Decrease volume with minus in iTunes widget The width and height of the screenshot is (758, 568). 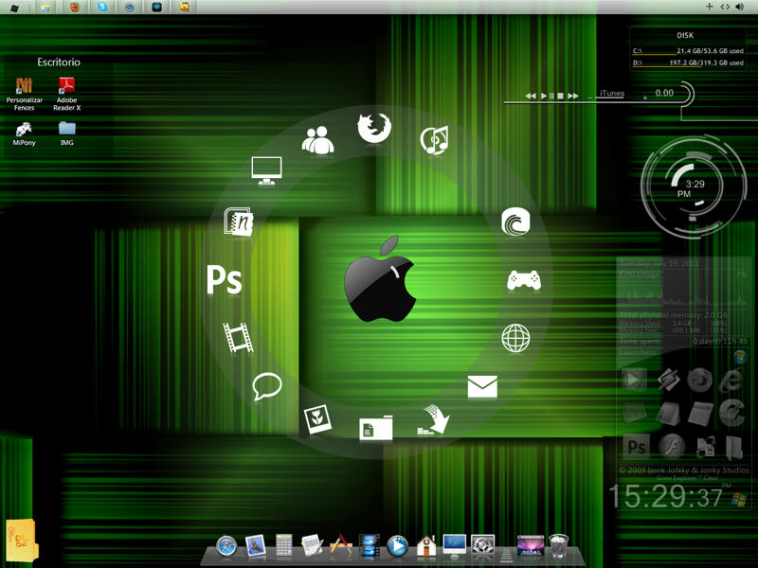(x=589, y=98)
